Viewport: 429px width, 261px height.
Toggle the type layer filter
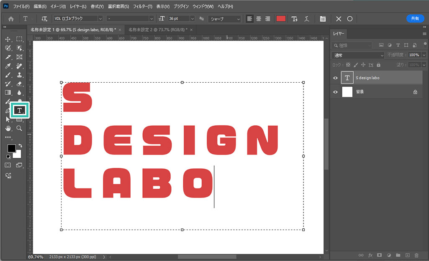click(398, 45)
